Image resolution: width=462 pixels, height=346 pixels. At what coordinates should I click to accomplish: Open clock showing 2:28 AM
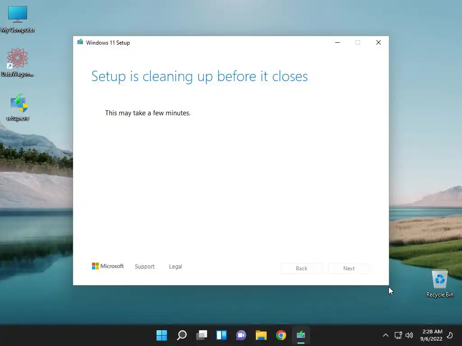point(431,335)
